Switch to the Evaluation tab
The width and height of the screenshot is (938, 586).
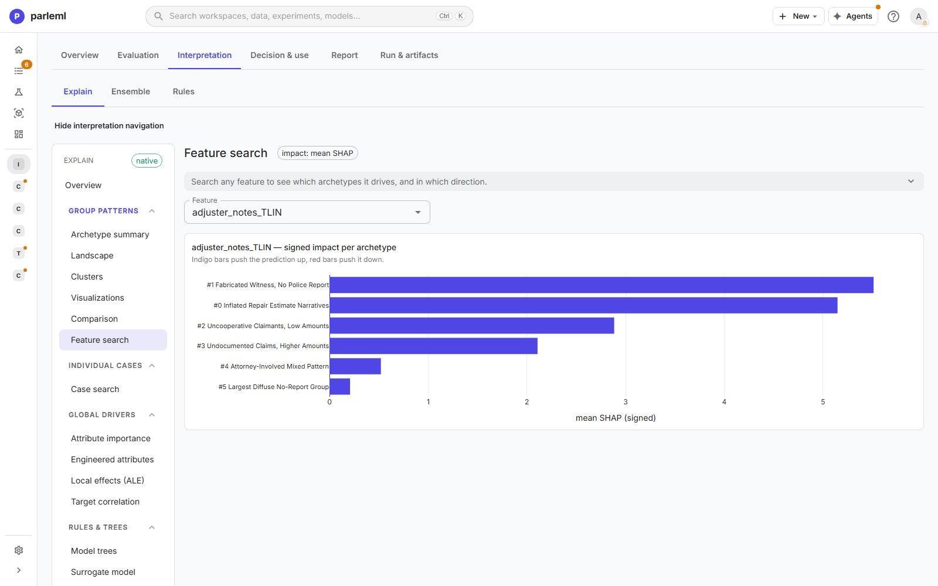[x=138, y=55]
